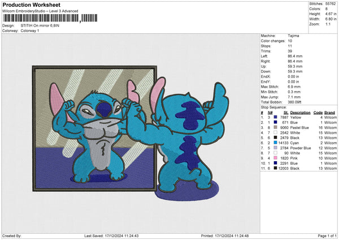This screenshot has width=339, height=240.
Task: Select the 'Yellow' description in stop 1
Action: tap(295, 117)
